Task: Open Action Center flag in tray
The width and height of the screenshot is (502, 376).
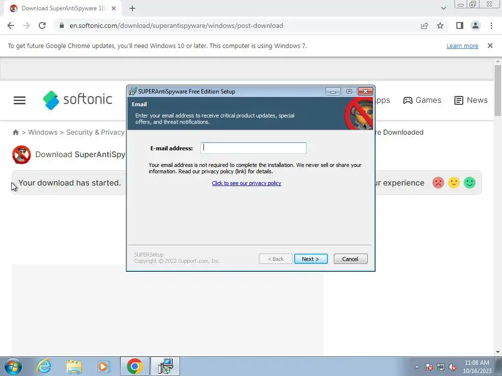Action: [x=429, y=367]
